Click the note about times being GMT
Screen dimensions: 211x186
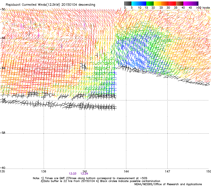point(53,178)
